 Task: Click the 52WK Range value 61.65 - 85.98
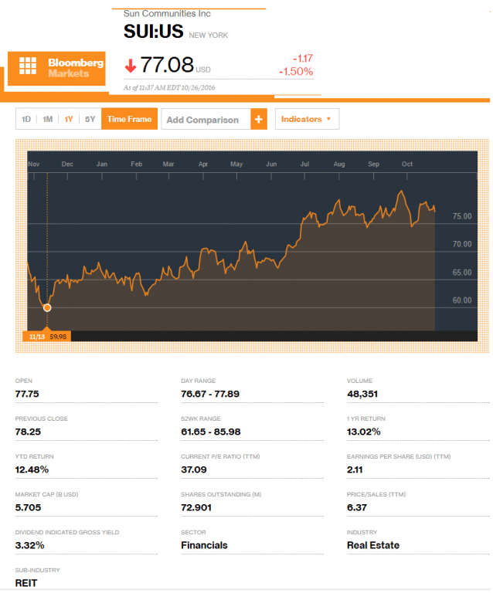coord(211,432)
